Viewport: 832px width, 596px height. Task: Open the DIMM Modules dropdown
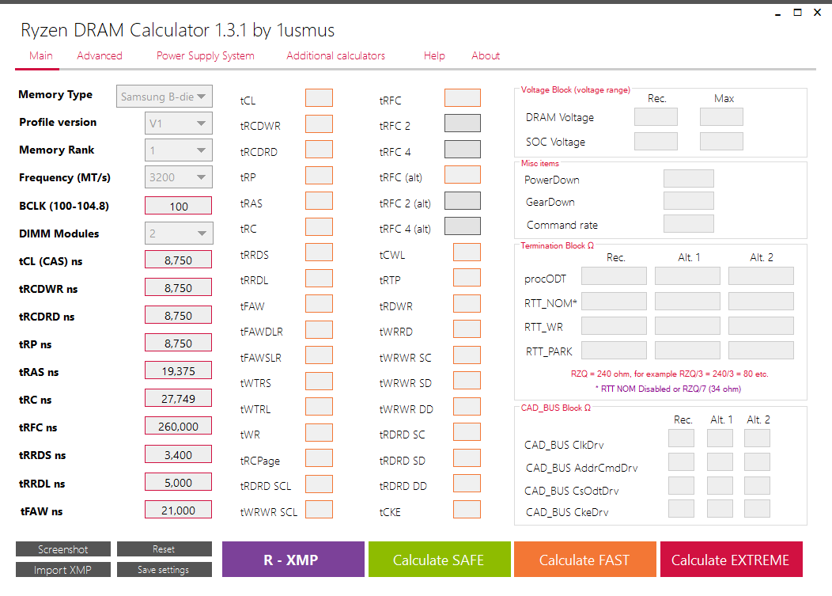[178, 233]
